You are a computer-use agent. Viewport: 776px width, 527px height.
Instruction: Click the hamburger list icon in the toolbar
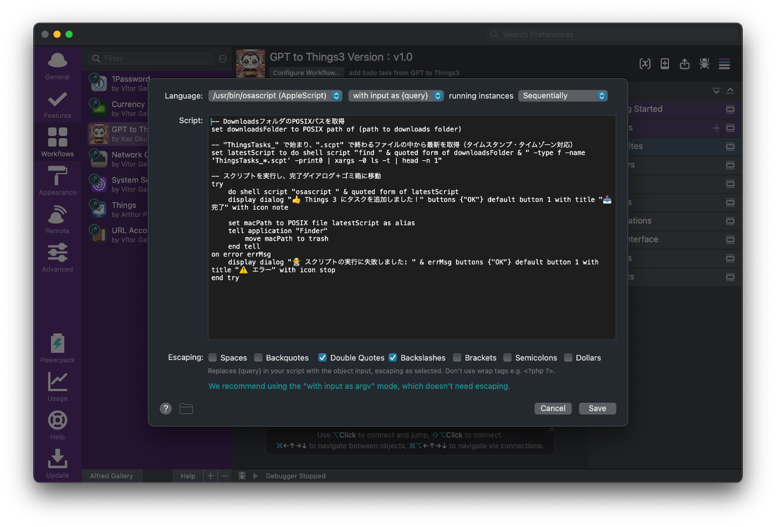point(724,64)
